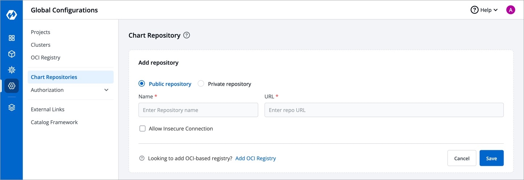
Task: Click the Save button
Action: [491, 158]
